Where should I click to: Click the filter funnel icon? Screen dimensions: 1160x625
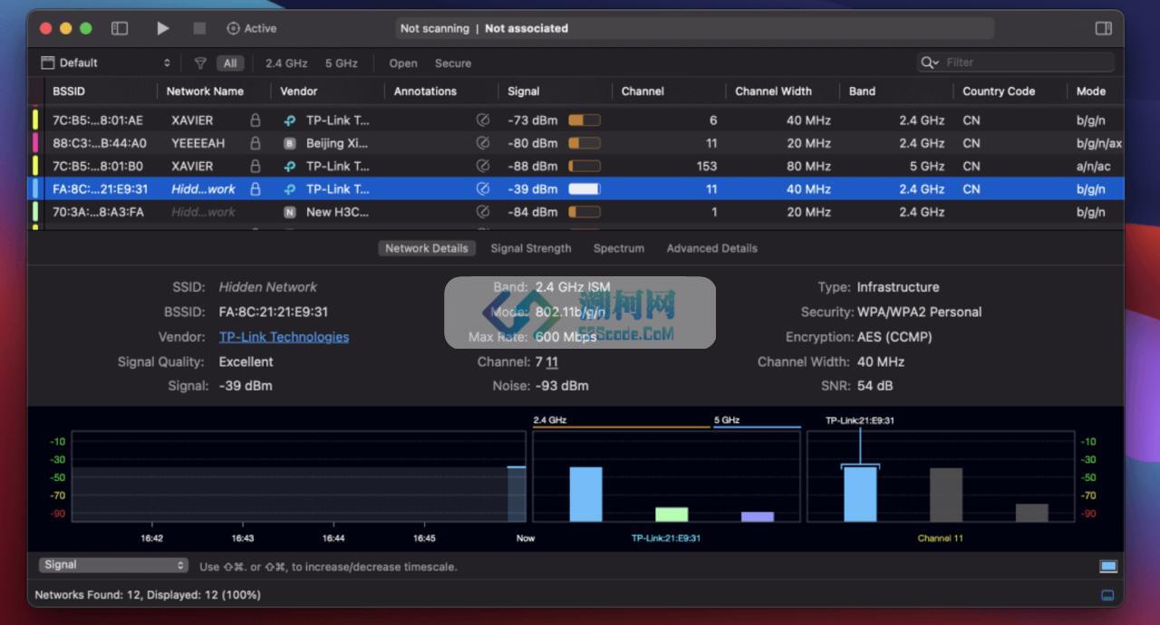[200, 63]
